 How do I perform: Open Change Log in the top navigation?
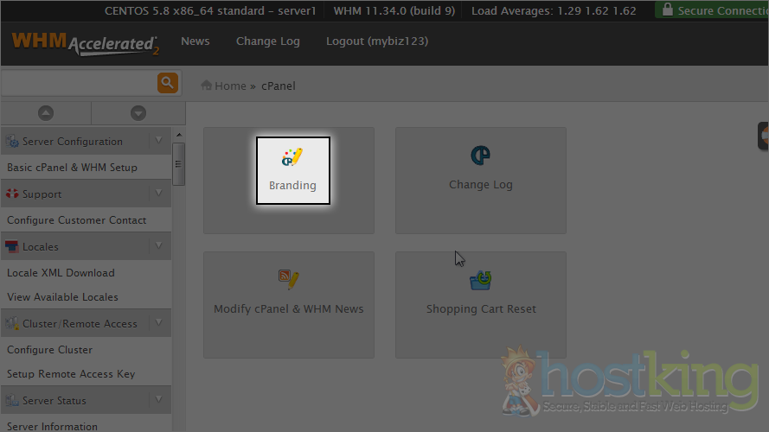pos(267,41)
